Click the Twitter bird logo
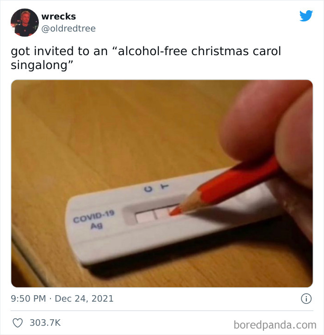324x335 pixels. (306, 16)
